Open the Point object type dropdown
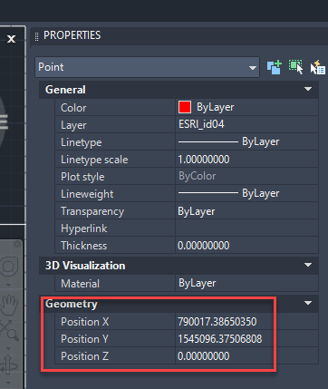This screenshot has width=328, height=389. pyautogui.click(x=147, y=67)
